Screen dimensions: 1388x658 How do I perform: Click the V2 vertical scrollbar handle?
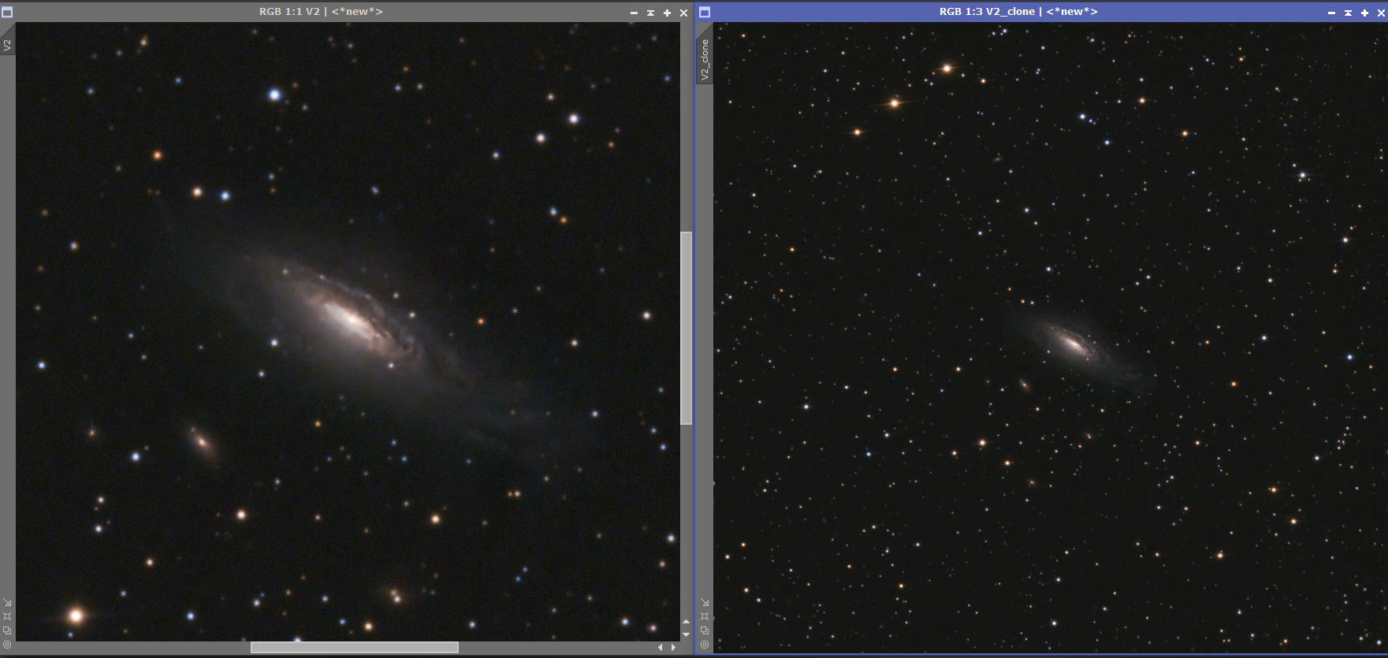687,328
